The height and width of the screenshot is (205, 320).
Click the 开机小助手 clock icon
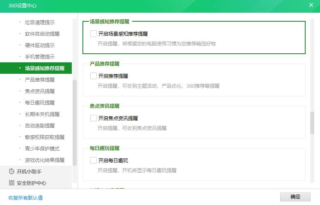click(11, 171)
